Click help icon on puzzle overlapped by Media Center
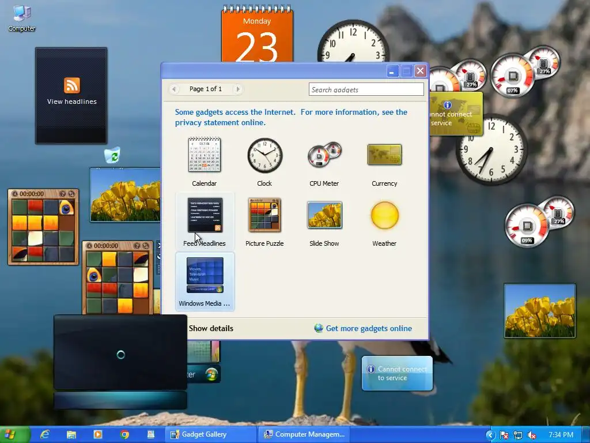The height and width of the screenshot is (443, 590). pyautogui.click(x=137, y=246)
